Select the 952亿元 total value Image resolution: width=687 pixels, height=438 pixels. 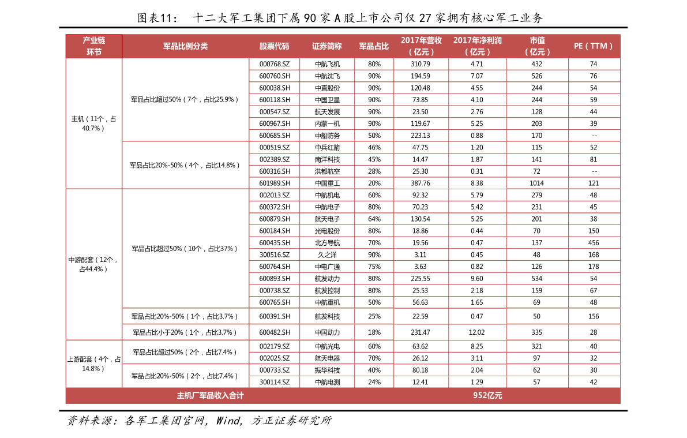coord(487,395)
